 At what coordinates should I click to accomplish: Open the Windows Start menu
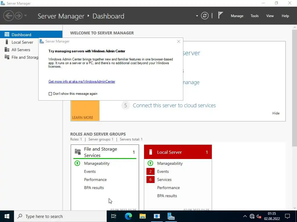point(7,216)
